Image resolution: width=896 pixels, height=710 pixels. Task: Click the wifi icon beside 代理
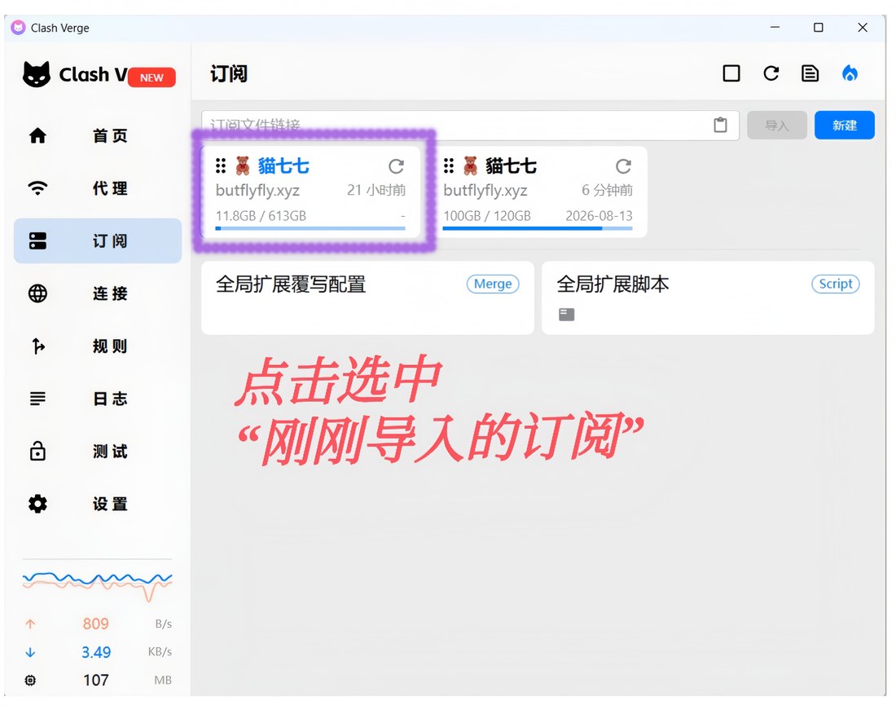tap(37, 188)
